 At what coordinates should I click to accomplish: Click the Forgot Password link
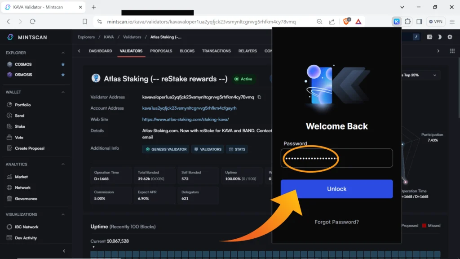tap(336, 222)
